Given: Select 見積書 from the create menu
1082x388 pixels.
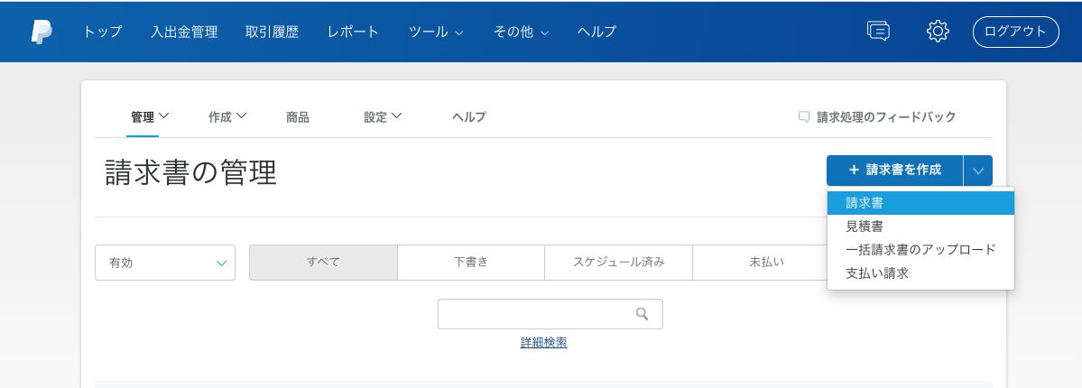Looking at the screenshot, I should [865, 226].
